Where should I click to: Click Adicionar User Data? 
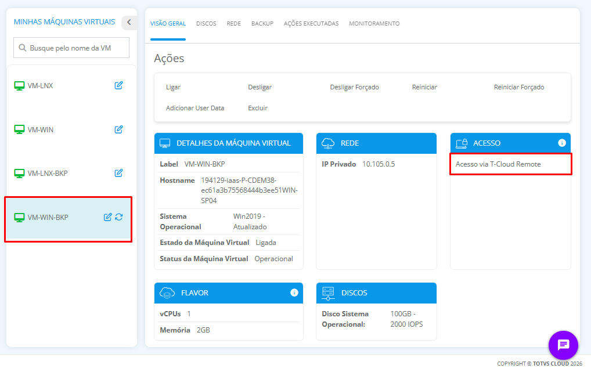(x=195, y=108)
